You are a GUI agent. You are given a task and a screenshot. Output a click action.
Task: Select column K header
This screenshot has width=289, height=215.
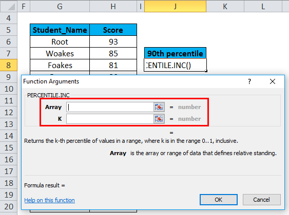coord(225,7)
